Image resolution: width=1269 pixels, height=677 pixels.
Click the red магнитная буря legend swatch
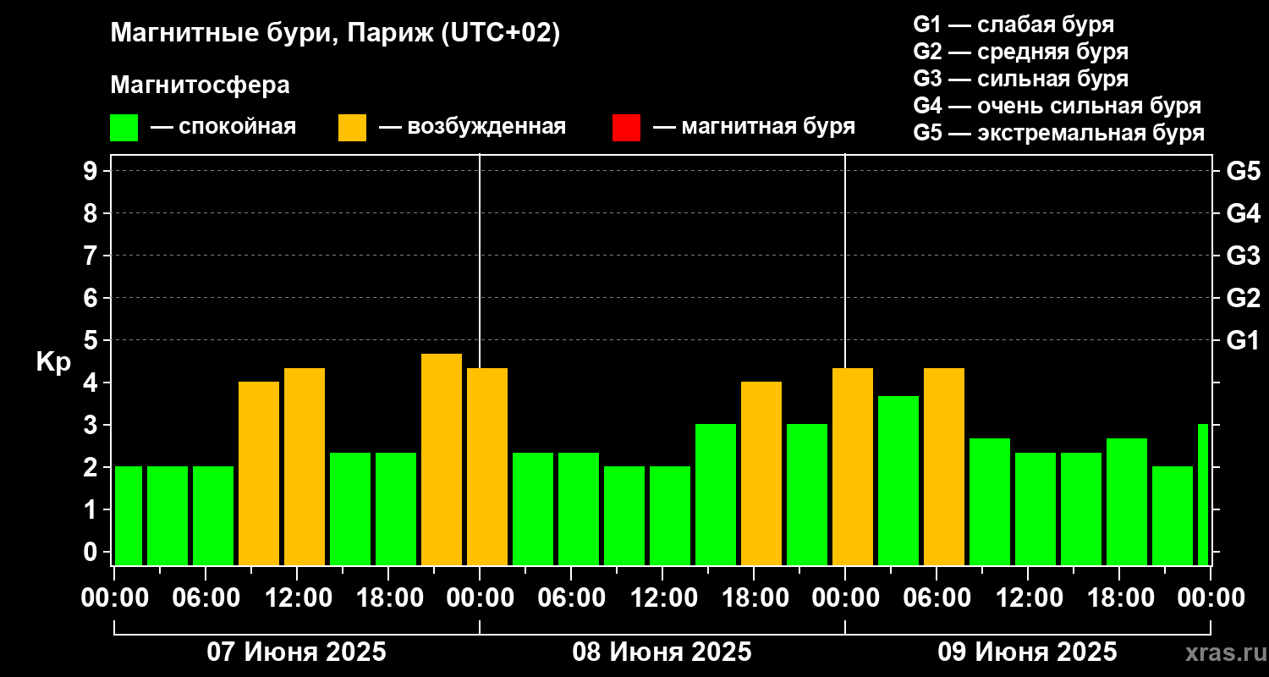[x=626, y=128]
